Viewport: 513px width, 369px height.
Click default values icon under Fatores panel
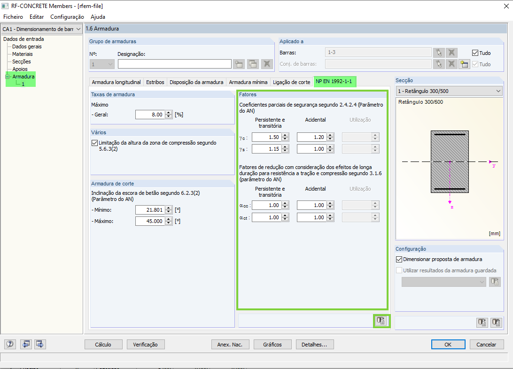pos(381,321)
